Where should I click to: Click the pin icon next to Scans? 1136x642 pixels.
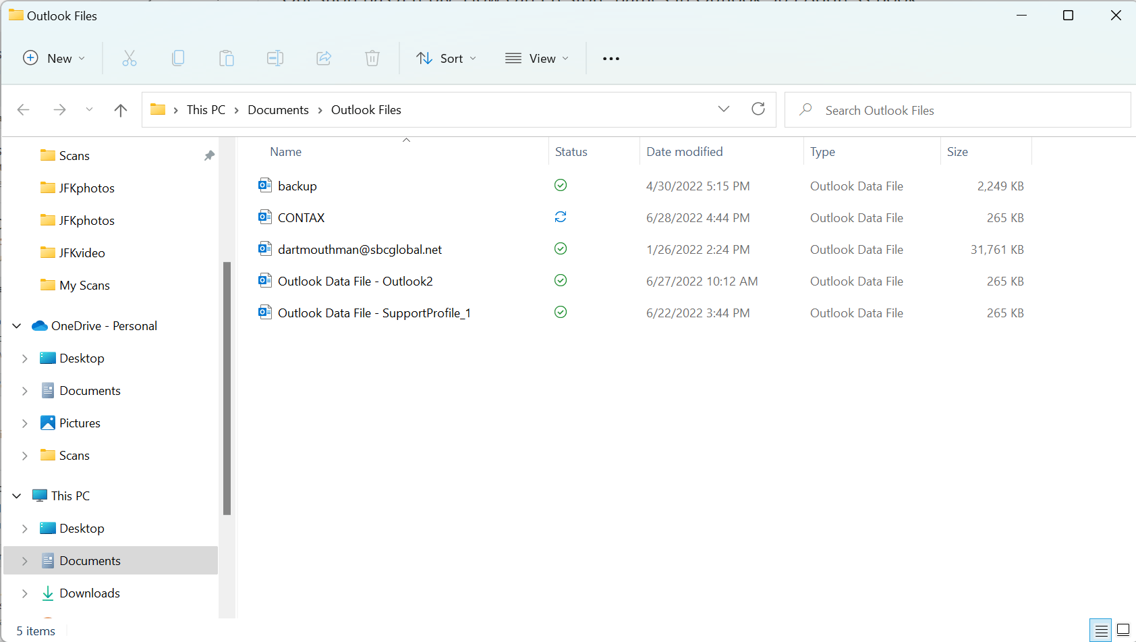click(x=209, y=156)
